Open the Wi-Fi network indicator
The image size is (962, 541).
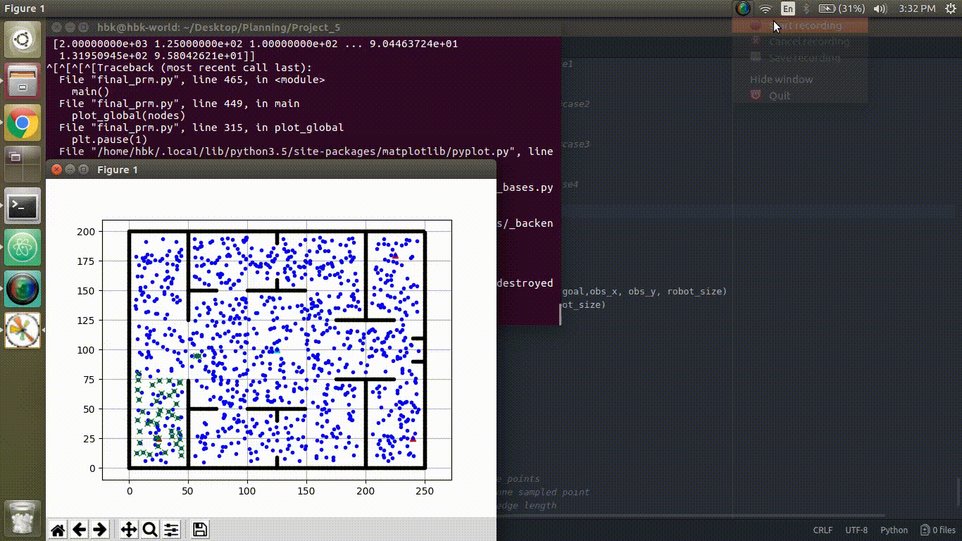click(x=766, y=8)
